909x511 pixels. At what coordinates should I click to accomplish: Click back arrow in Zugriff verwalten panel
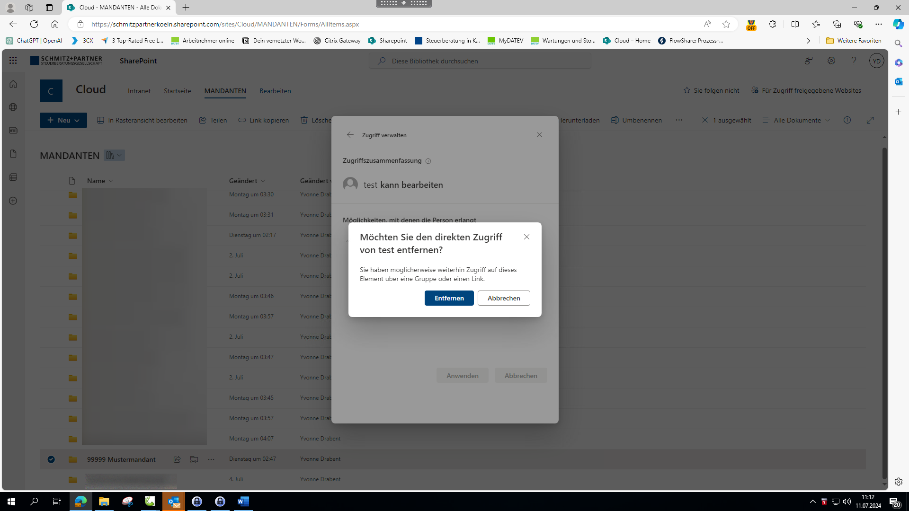coord(350,135)
